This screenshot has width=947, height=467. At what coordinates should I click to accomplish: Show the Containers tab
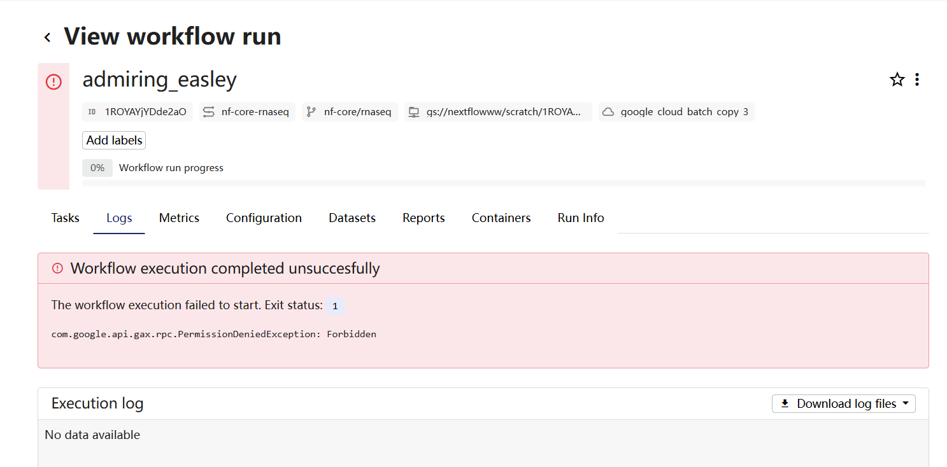coord(501,218)
